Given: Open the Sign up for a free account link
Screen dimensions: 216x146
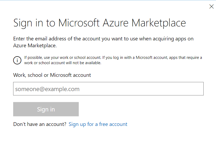Looking at the screenshot, I should click(98, 124).
